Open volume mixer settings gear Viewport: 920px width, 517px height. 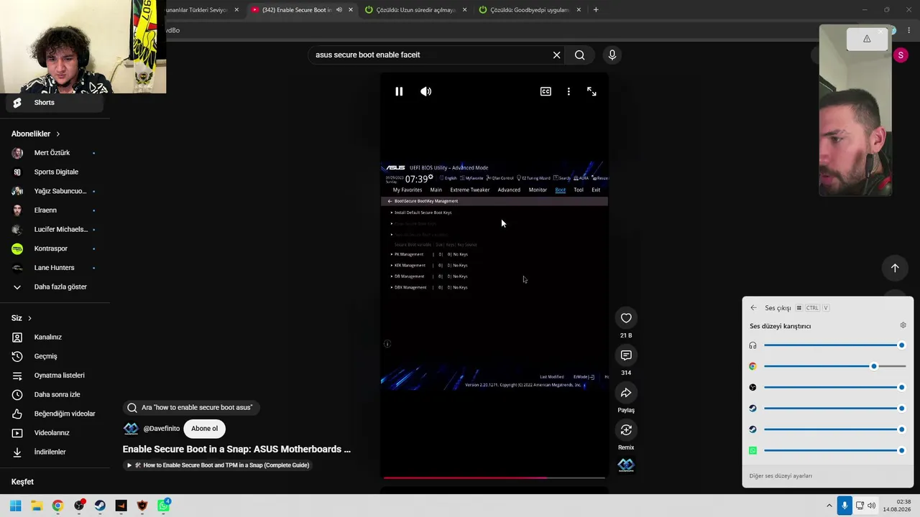[x=903, y=325]
